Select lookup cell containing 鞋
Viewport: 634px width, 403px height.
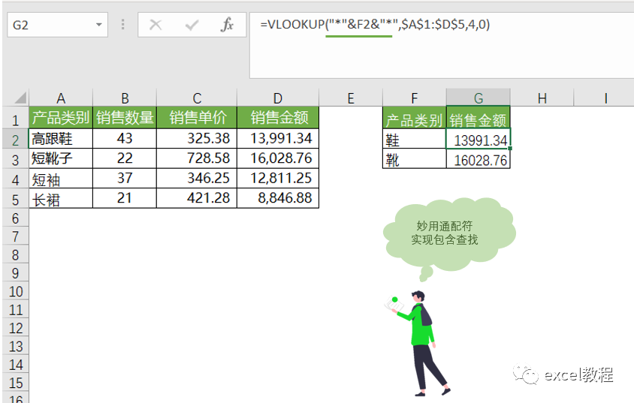[x=415, y=139]
